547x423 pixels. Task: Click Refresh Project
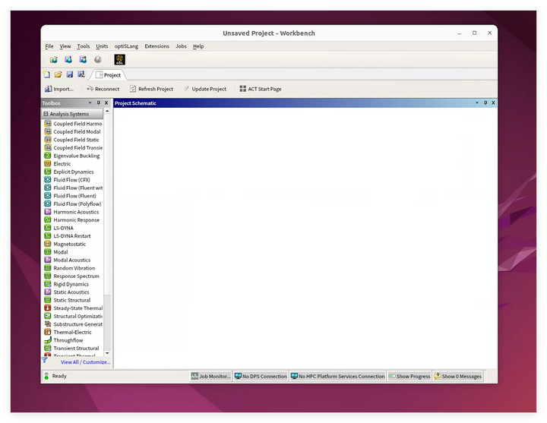click(151, 89)
